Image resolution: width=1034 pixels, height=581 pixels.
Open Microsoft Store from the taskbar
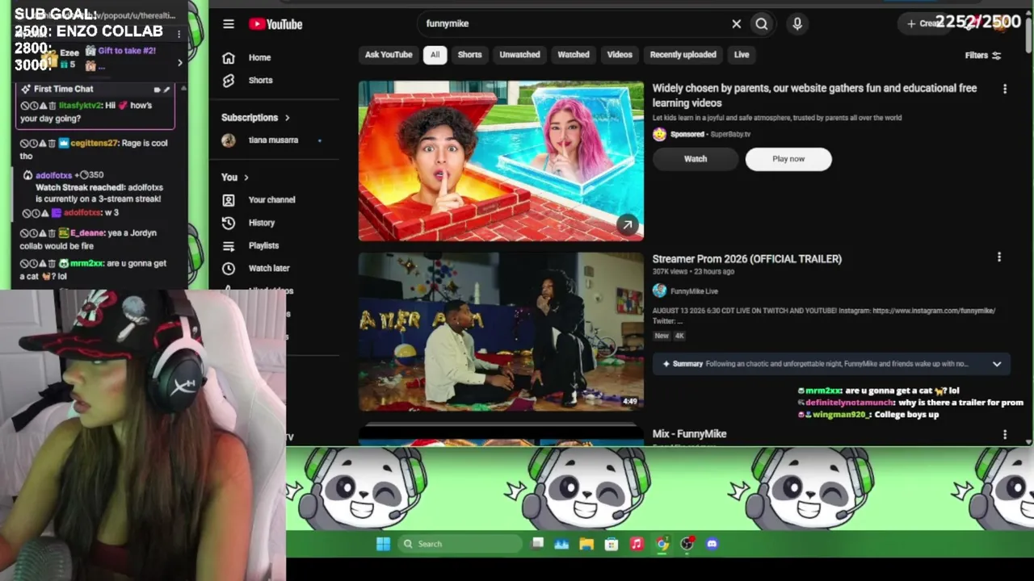tap(612, 544)
